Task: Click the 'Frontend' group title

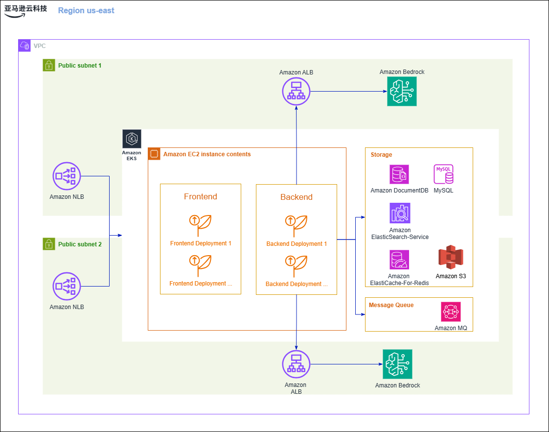Action: pyautogui.click(x=201, y=196)
